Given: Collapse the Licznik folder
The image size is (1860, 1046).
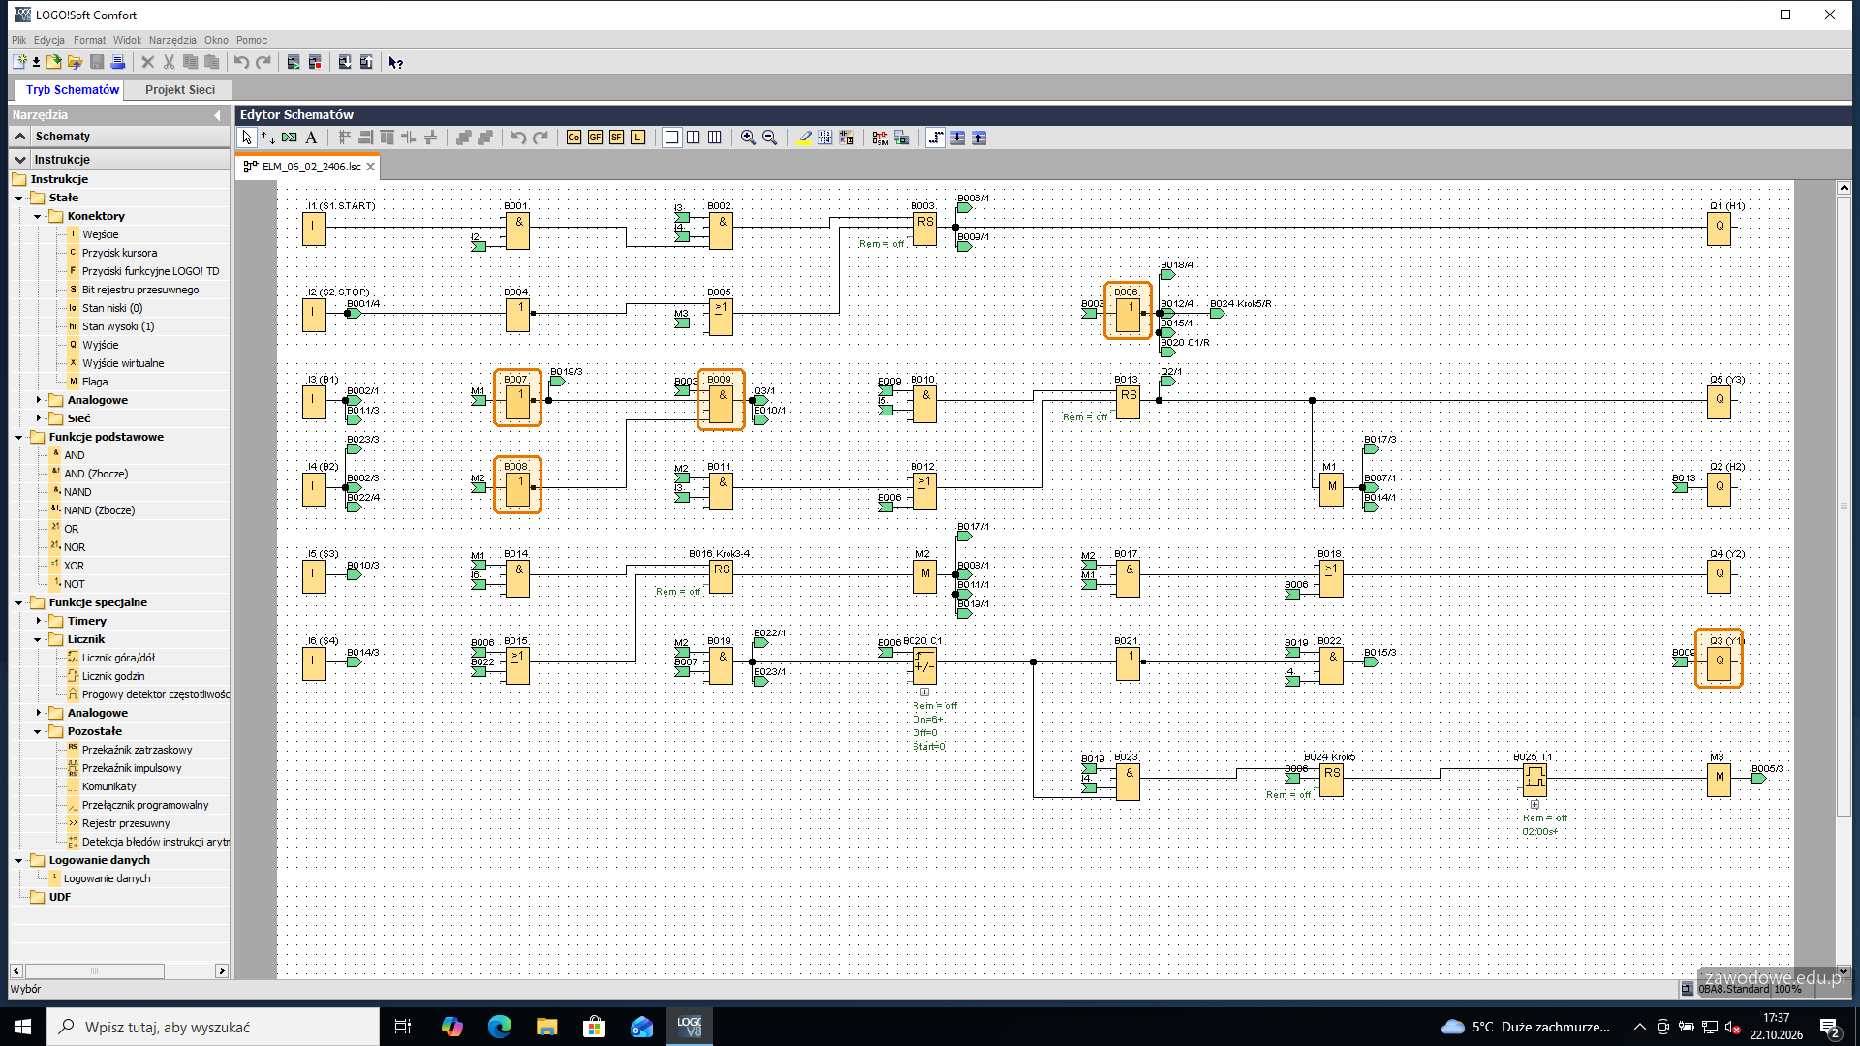Looking at the screenshot, I should pyautogui.click(x=38, y=639).
